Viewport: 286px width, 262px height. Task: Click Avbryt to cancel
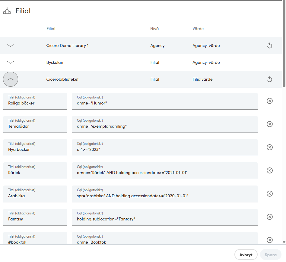pyautogui.click(x=246, y=255)
